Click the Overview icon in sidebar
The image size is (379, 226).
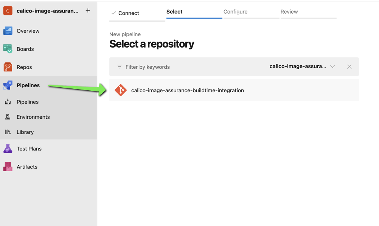click(8, 31)
